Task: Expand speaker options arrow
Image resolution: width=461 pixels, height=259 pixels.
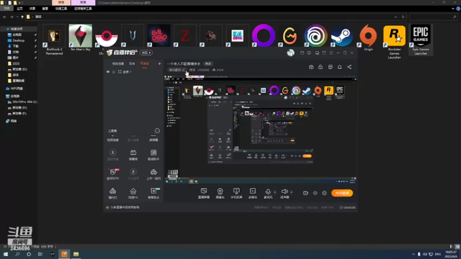Action: pyautogui.click(x=292, y=192)
